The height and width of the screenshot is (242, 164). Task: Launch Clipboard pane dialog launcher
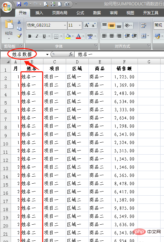21,45
